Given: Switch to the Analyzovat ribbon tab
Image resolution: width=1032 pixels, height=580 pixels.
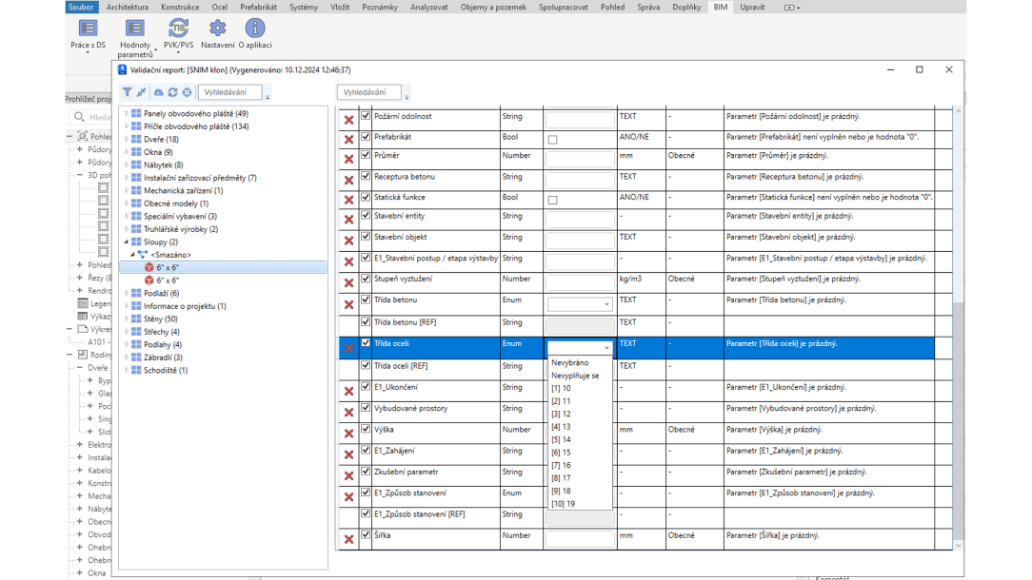Looking at the screenshot, I should [x=428, y=7].
